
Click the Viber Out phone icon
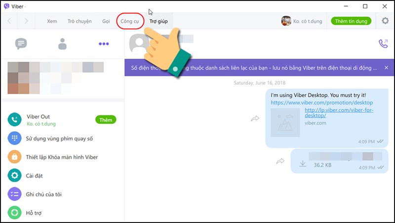[15, 119]
